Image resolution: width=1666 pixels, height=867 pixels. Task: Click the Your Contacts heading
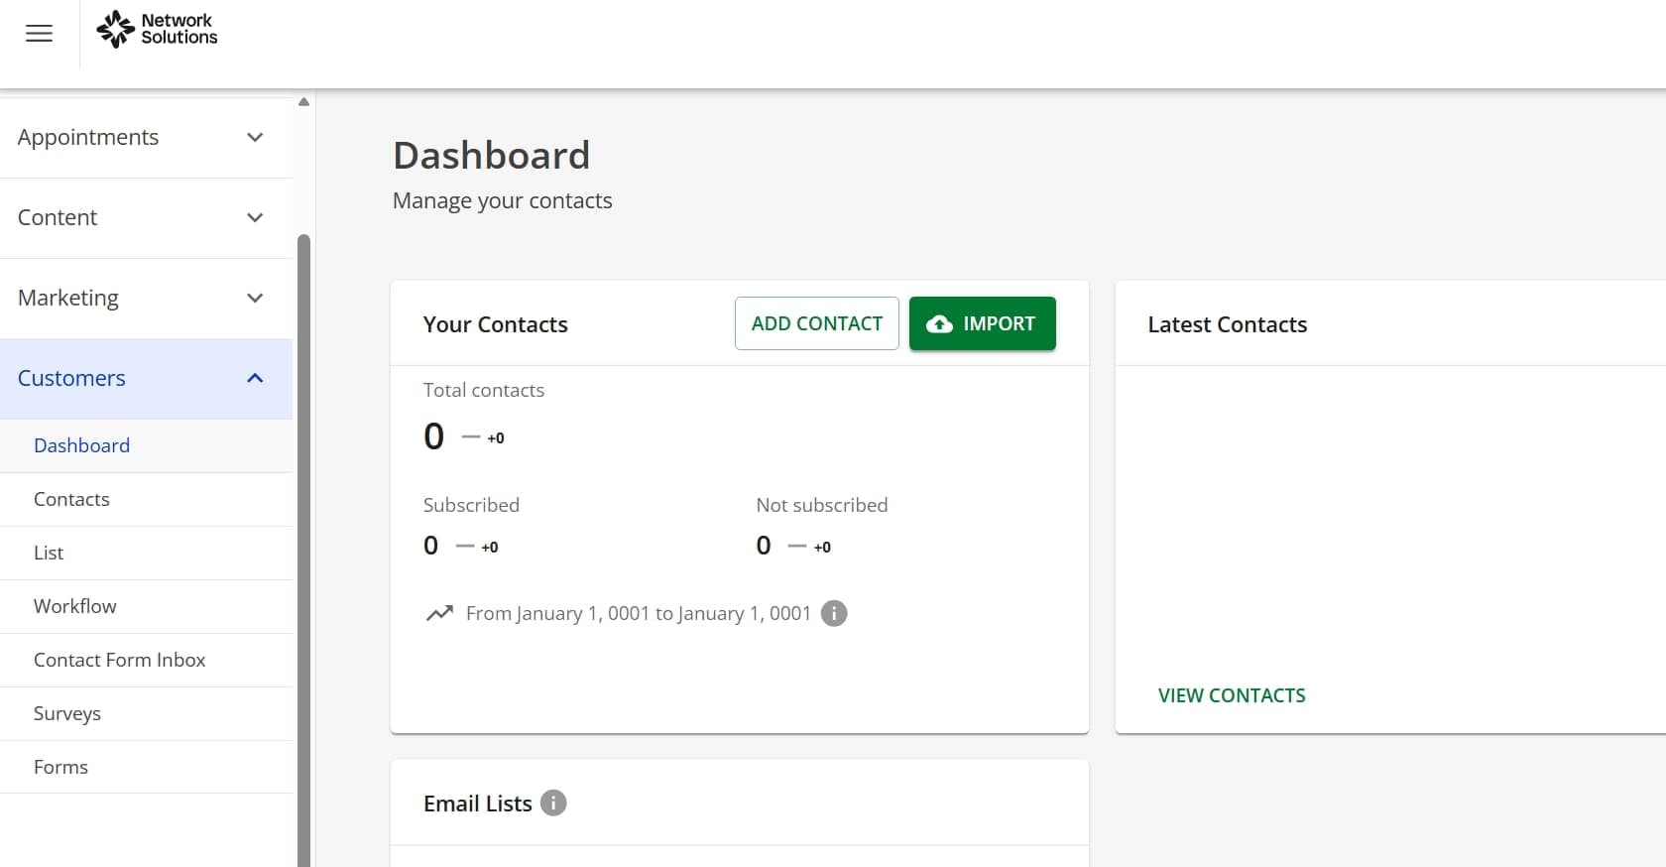pyautogui.click(x=496, y=324)
